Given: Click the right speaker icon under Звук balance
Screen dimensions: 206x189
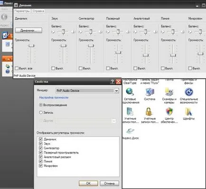Looking at the screenshot, I should point(73,32).
